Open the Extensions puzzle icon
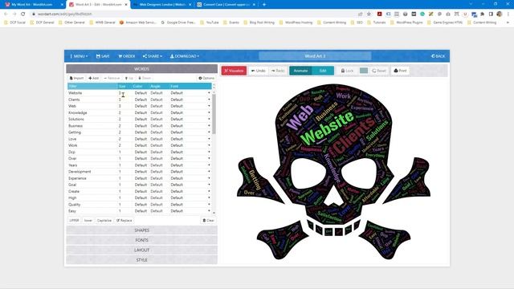 coord(482,14)
